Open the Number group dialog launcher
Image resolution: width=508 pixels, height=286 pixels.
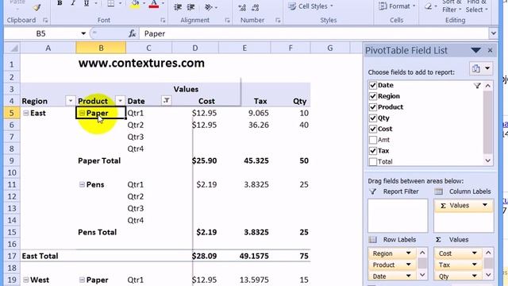278,21
